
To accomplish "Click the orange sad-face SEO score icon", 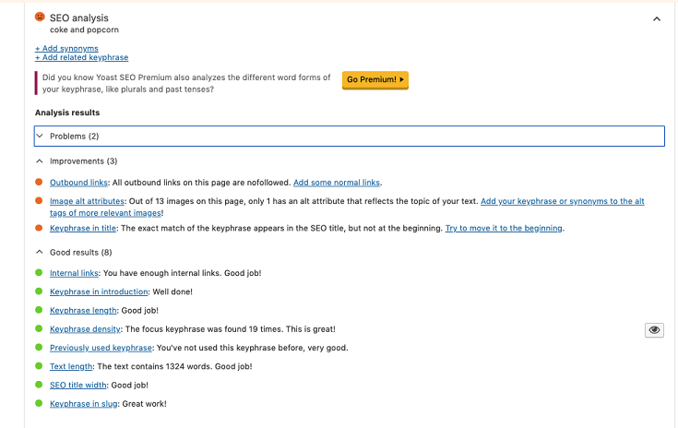I will [x=40, y=17].
